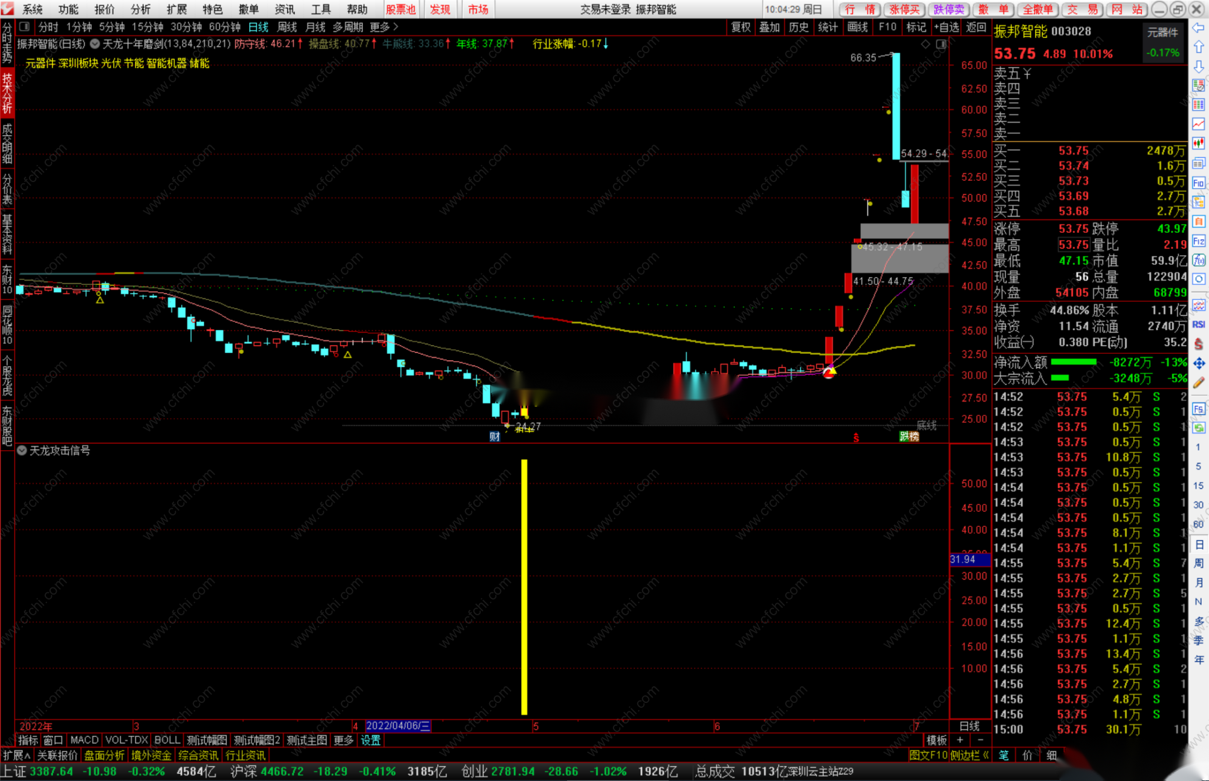
Task: Select the RSI indicator icon
Action: (1199, 325)
